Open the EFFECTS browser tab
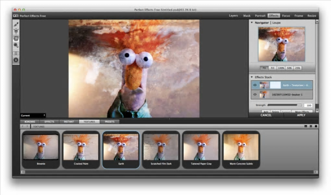This screenshot has height=195, width=331. click(x=49, y=122)
